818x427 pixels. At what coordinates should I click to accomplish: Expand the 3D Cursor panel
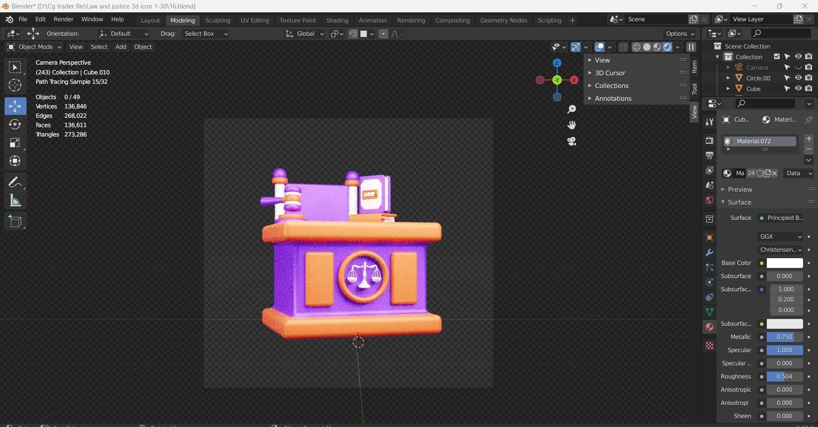point(610,73)
